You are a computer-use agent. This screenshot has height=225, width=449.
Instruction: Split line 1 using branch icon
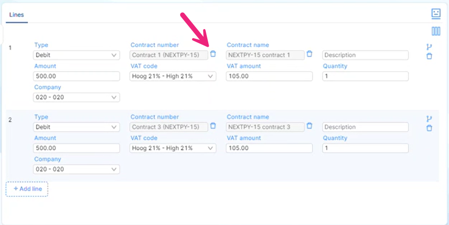click(x=429, y=47)
